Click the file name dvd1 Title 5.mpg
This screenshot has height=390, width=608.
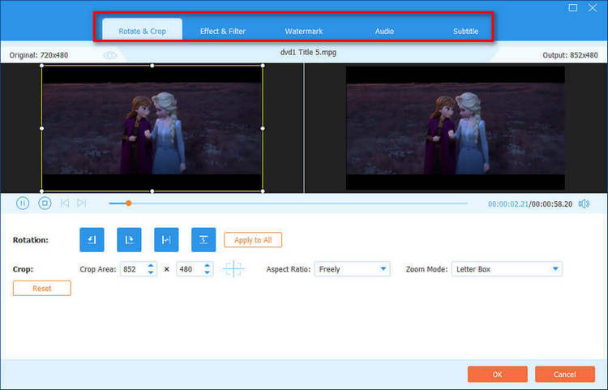coord(308,53)
